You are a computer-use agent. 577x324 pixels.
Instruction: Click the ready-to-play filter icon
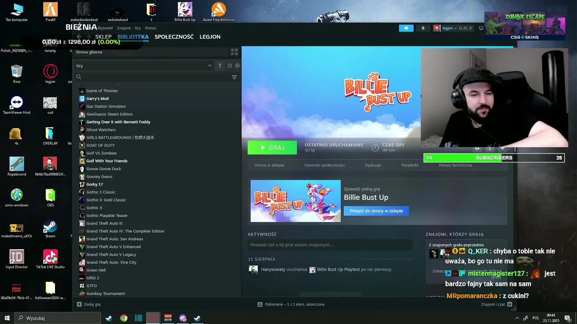tap(237, 66)
